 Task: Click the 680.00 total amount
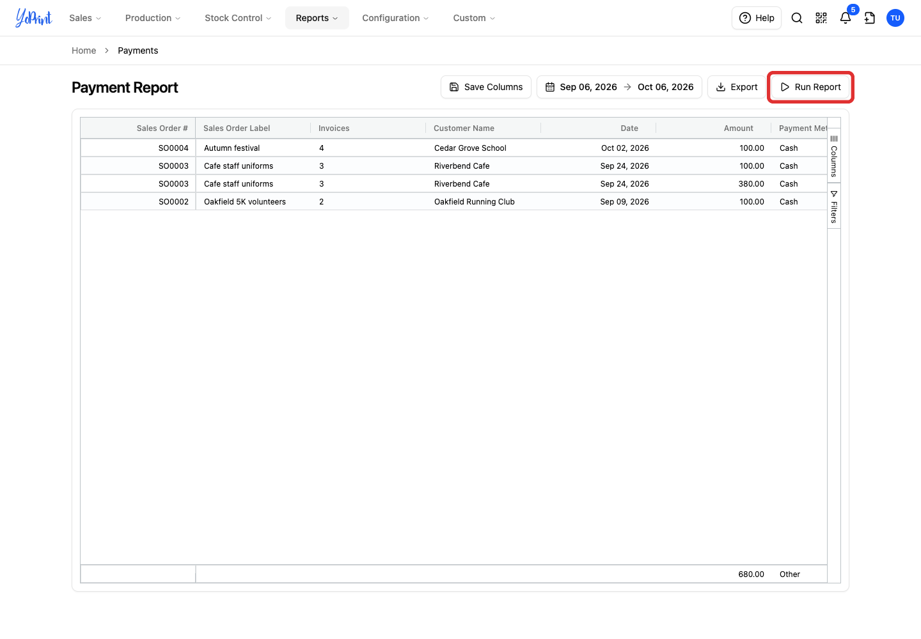point(751,574)
